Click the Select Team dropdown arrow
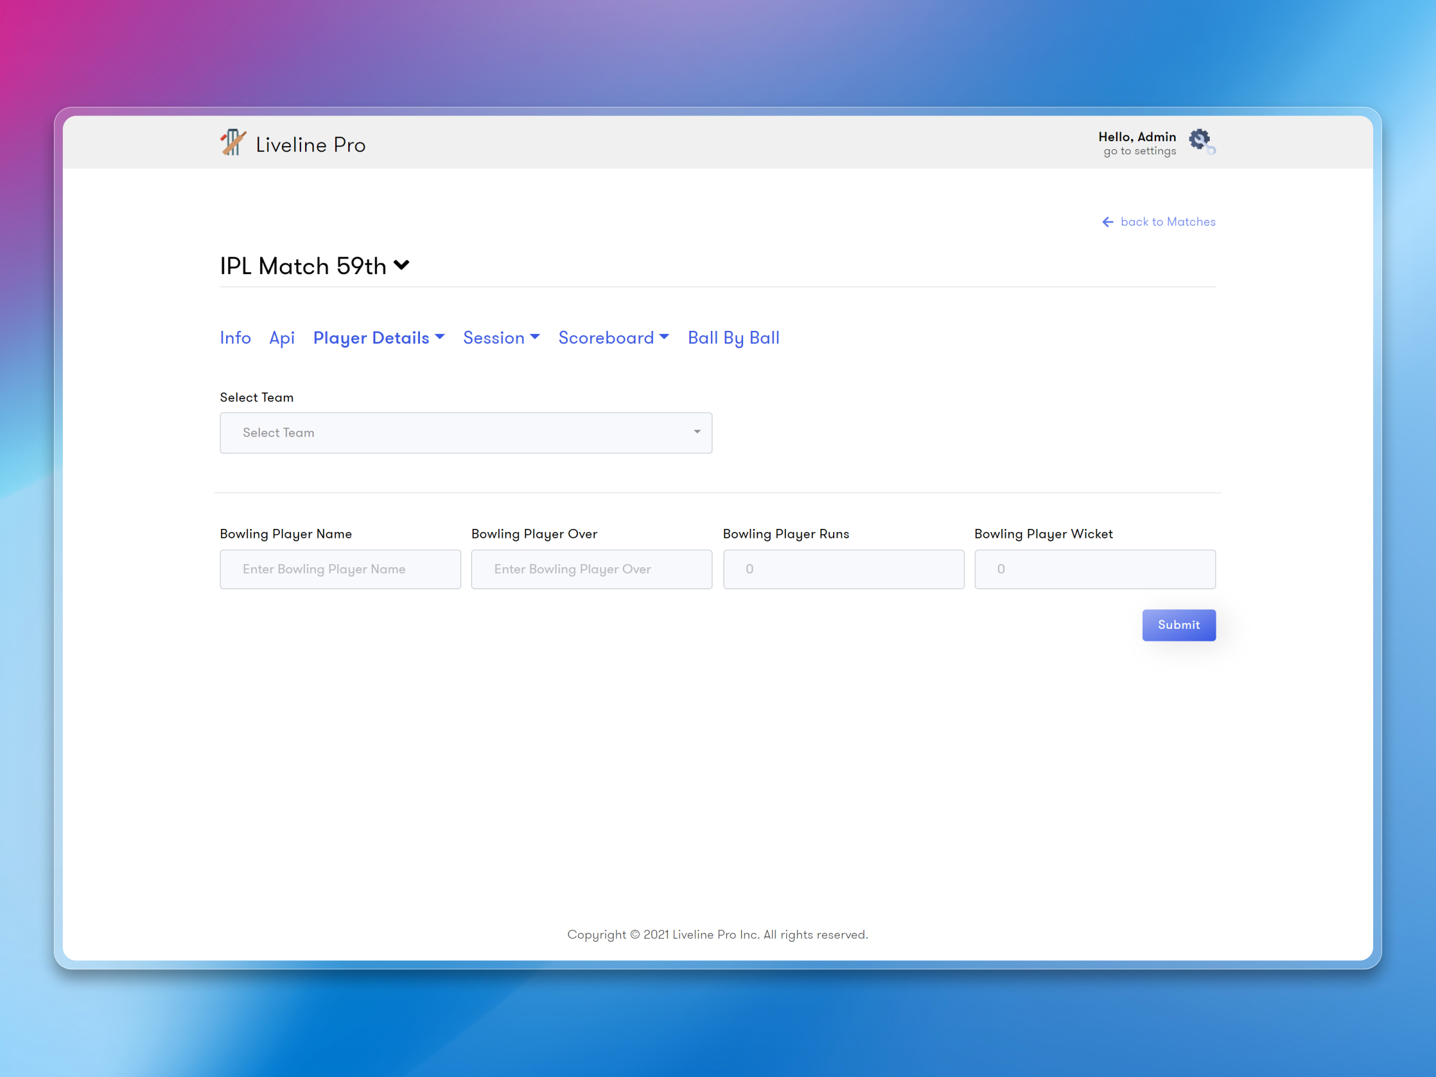1436x1077 pixels. (x=696, y=433)
